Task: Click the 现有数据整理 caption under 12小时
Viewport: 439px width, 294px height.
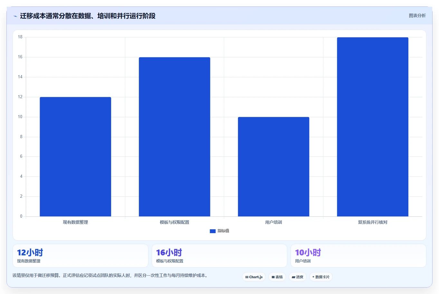Action: point(29,261)
